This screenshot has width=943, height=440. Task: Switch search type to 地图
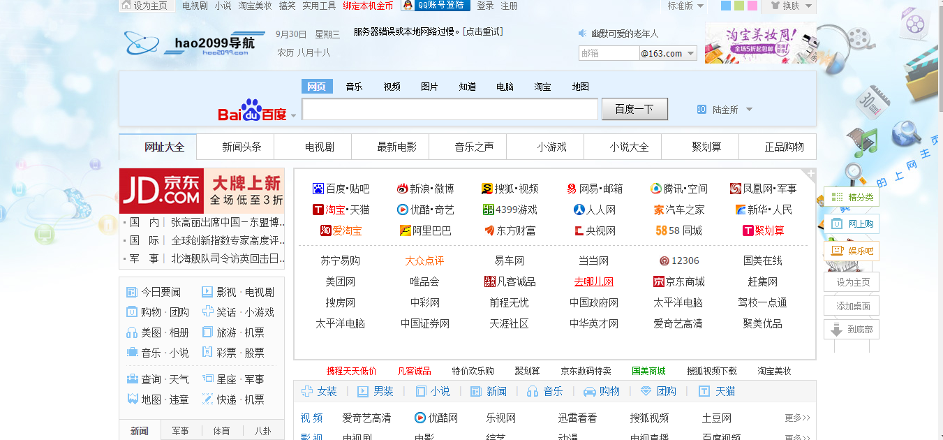click(580, 87)
